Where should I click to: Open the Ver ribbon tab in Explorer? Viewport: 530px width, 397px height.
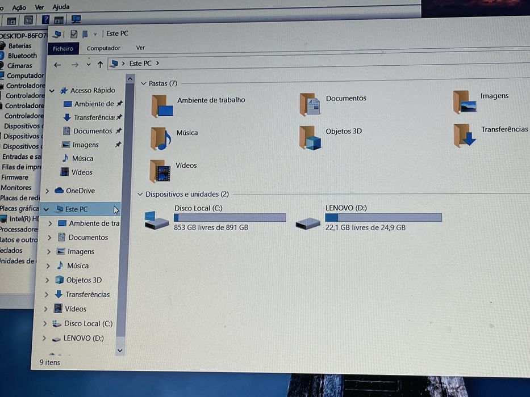pyautogui.click(x=140, y=48)
